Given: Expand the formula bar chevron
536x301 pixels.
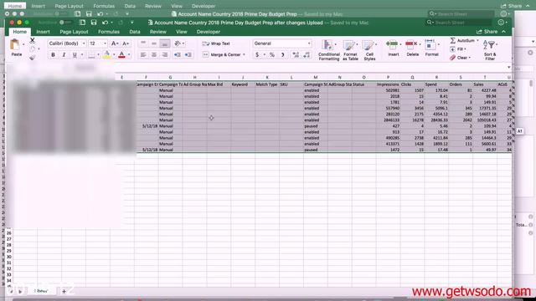Looking at the screenshot, I should pos(508,67).
